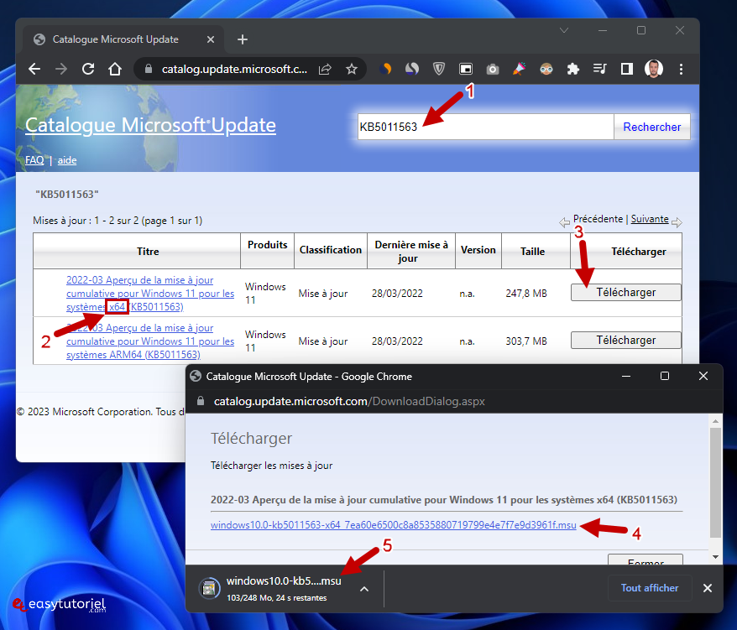Image resolution: width=737 pixels, height=630 pixels.
Task: Click the DownloadDialog.aspx address text
Action: pos(348,401)
